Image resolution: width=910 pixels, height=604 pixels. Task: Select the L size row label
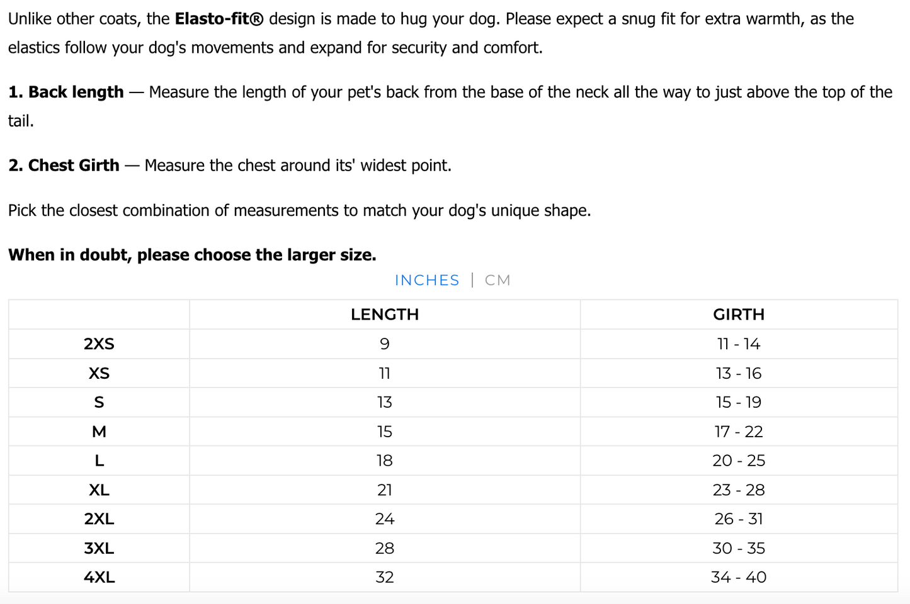[x=99, y=461]
